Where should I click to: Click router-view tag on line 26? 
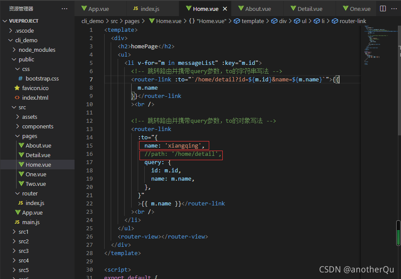tap(163, 237)
